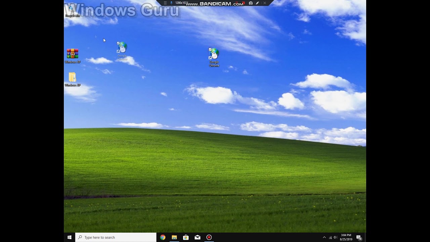The width and height of the screenshot is (430, 242).
Task: Close the Bandicam recording bar
Action: pos(264,3)
